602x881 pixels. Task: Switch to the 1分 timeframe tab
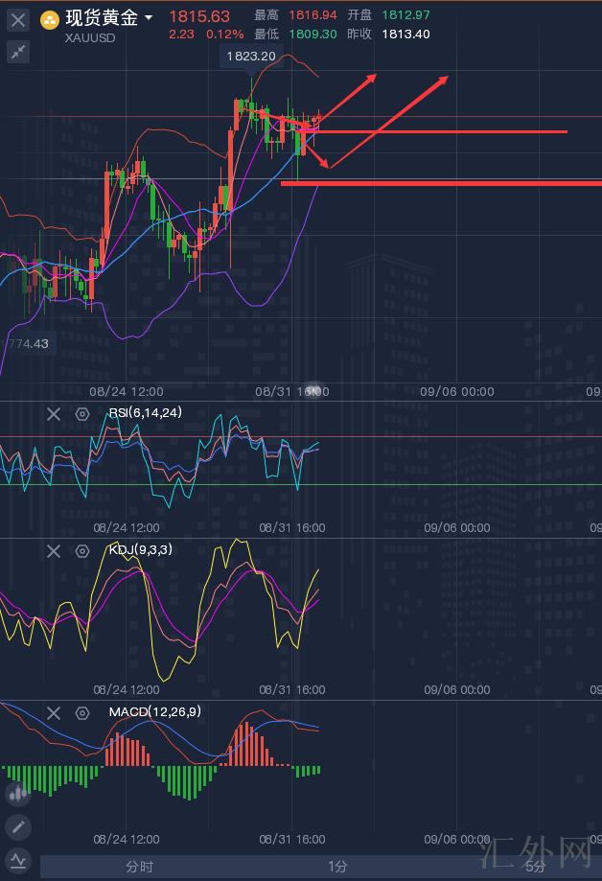(337, 867)
